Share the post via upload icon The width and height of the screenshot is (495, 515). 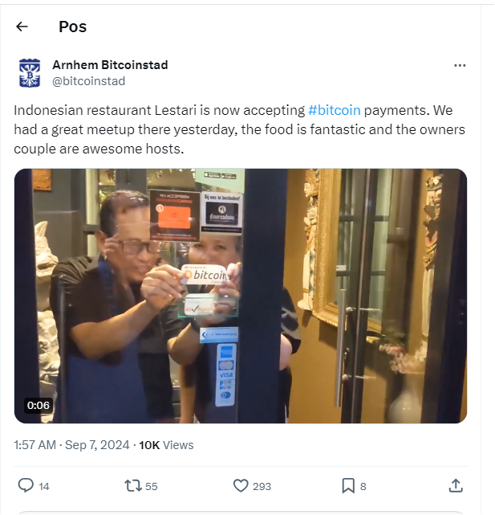tap(456, 485)
